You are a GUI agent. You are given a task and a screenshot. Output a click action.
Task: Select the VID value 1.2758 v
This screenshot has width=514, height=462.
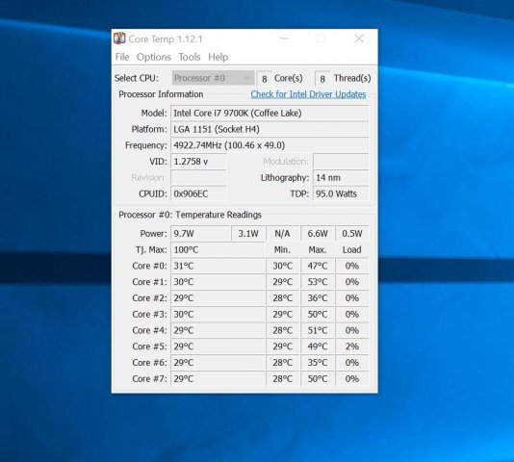(x=198, y=162)
